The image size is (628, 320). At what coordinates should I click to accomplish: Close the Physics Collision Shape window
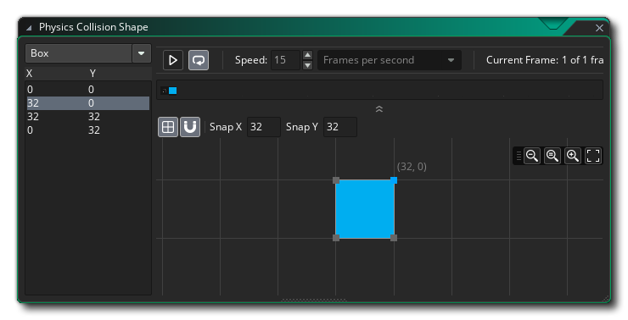[599, 28]
